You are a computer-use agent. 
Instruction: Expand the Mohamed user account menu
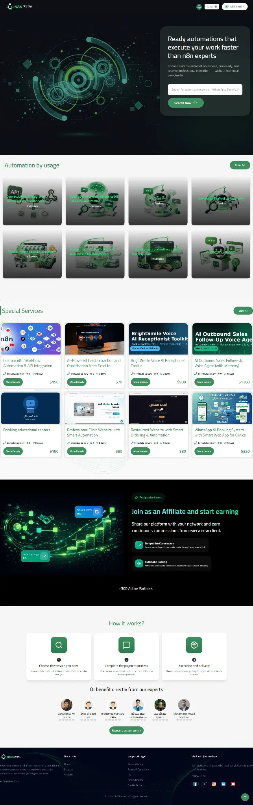[235, 7]
